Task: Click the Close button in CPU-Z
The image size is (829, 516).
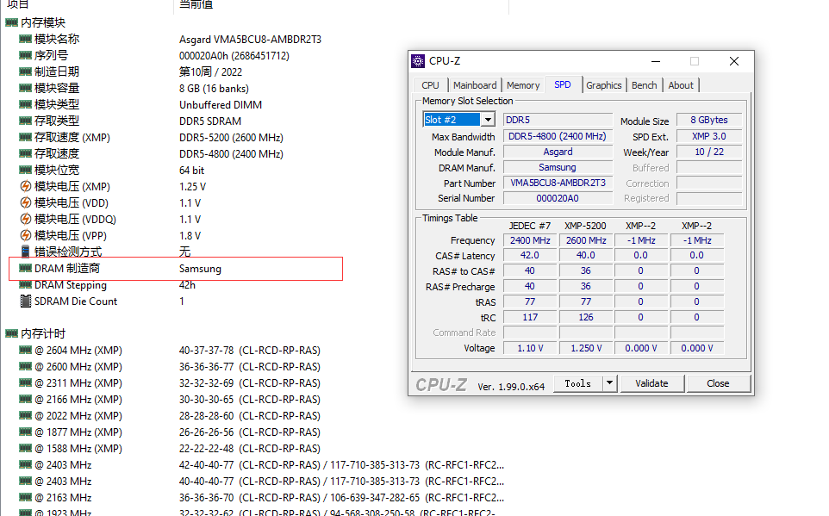Action: 718,383
